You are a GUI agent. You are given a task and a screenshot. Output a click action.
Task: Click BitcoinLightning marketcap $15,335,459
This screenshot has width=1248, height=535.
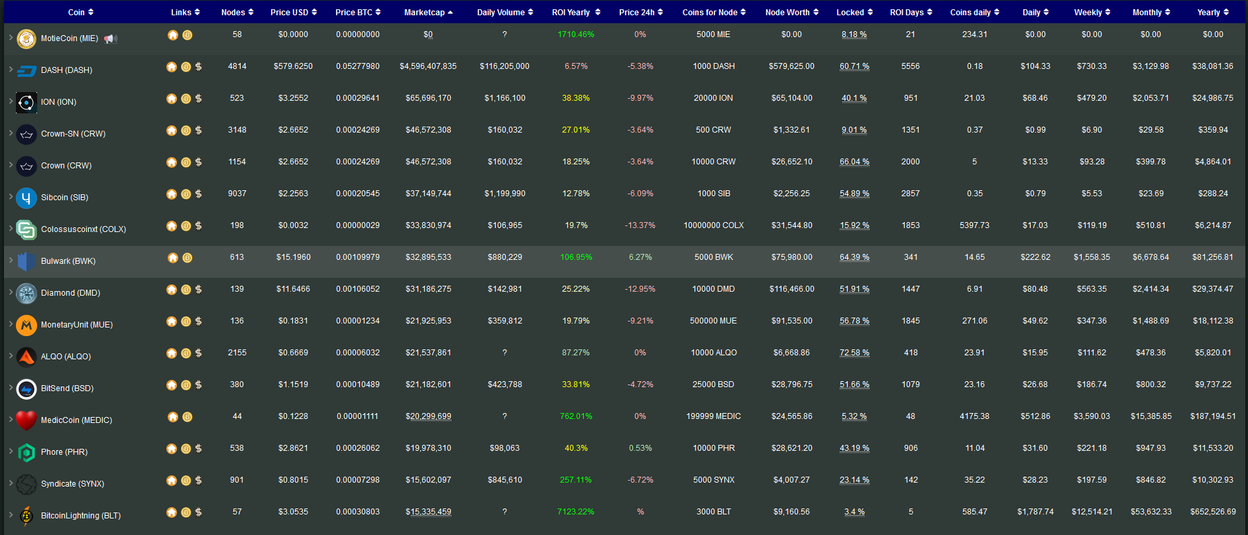point(428,512)
